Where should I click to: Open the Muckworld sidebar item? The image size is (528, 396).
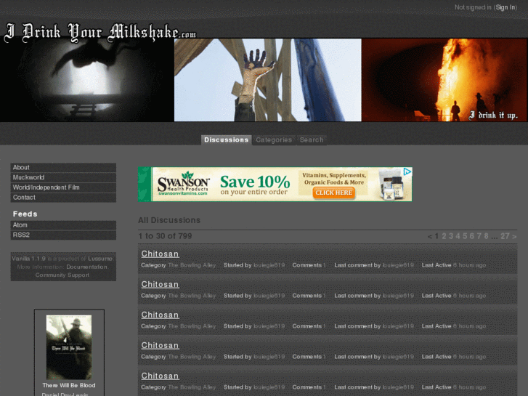coord(63,177)
